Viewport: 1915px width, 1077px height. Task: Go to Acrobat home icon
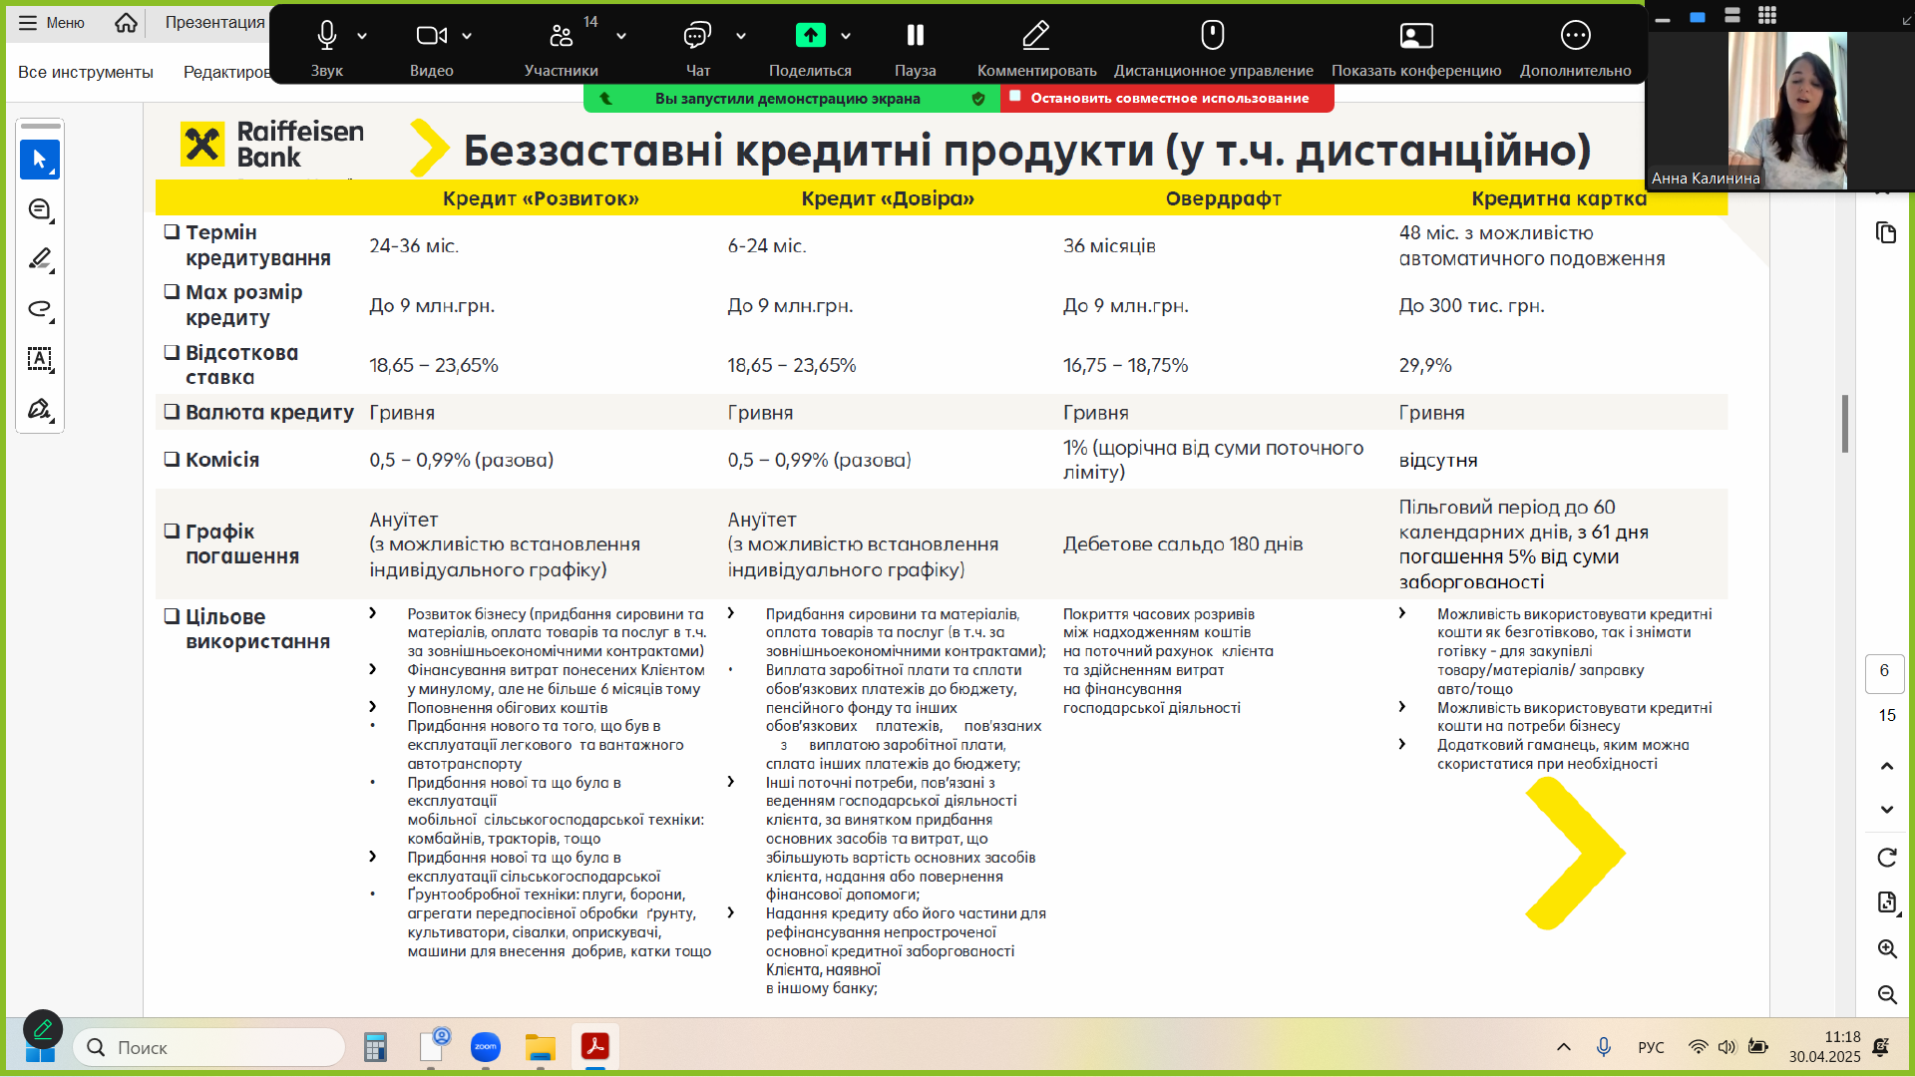coord(126,23)
